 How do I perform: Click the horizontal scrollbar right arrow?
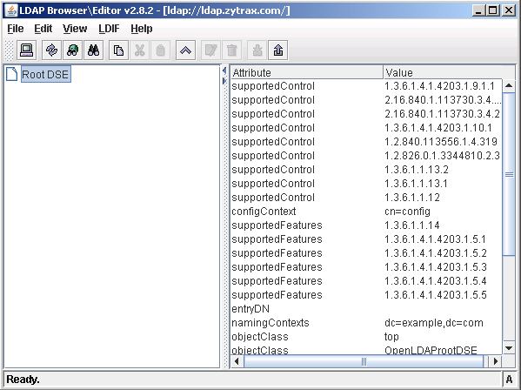tap(496, 361)
